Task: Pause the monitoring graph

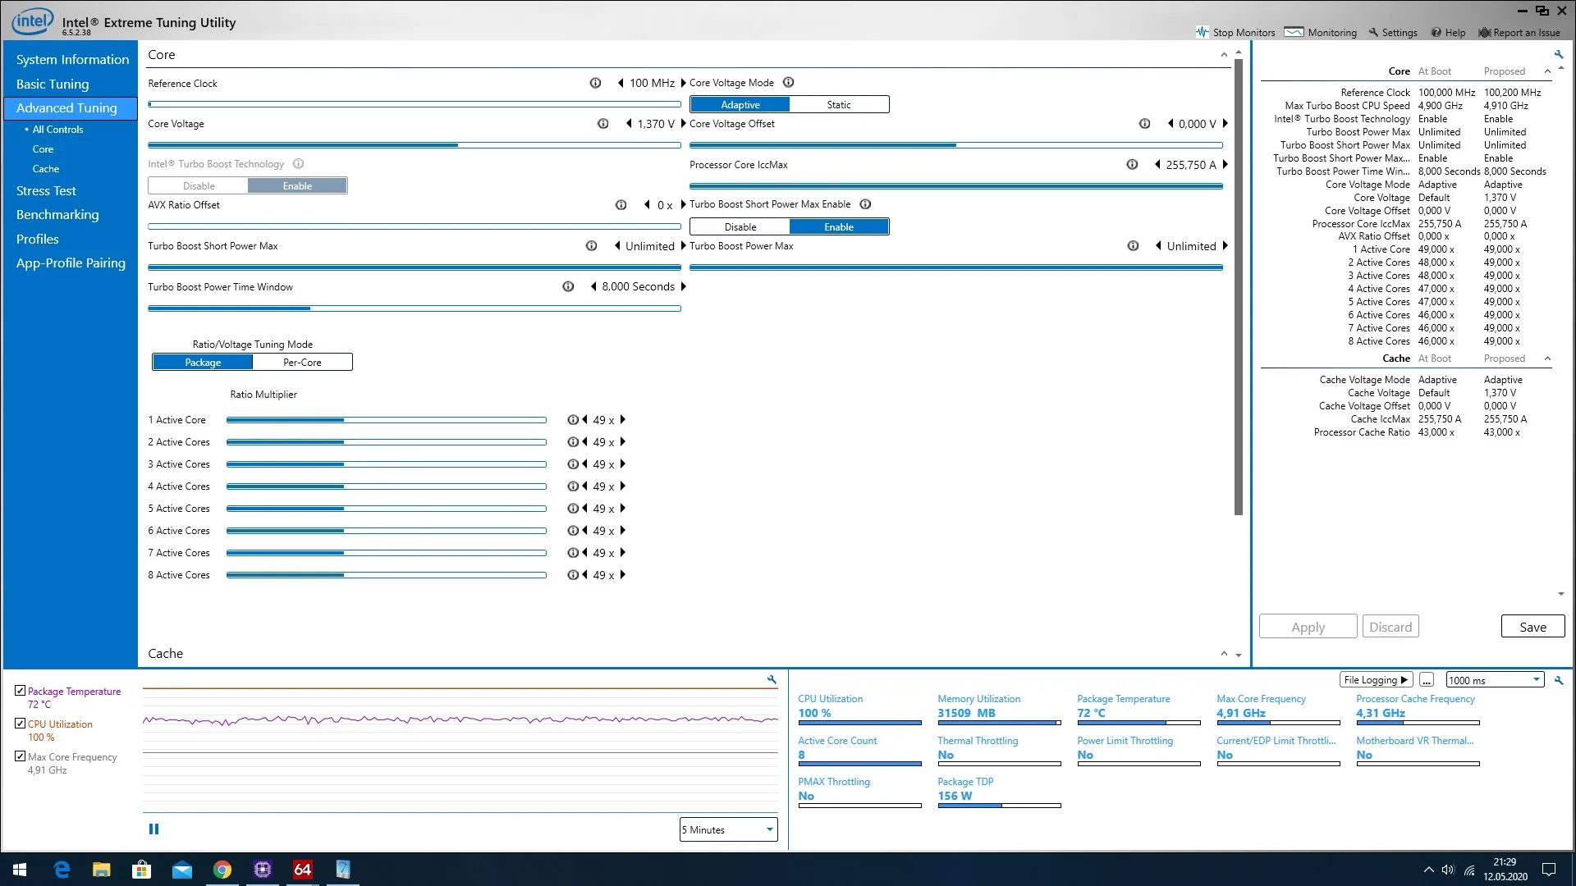Action: 153,829
